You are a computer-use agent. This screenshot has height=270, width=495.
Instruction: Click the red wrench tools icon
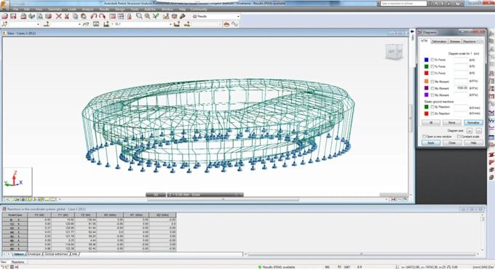[183, 16]
